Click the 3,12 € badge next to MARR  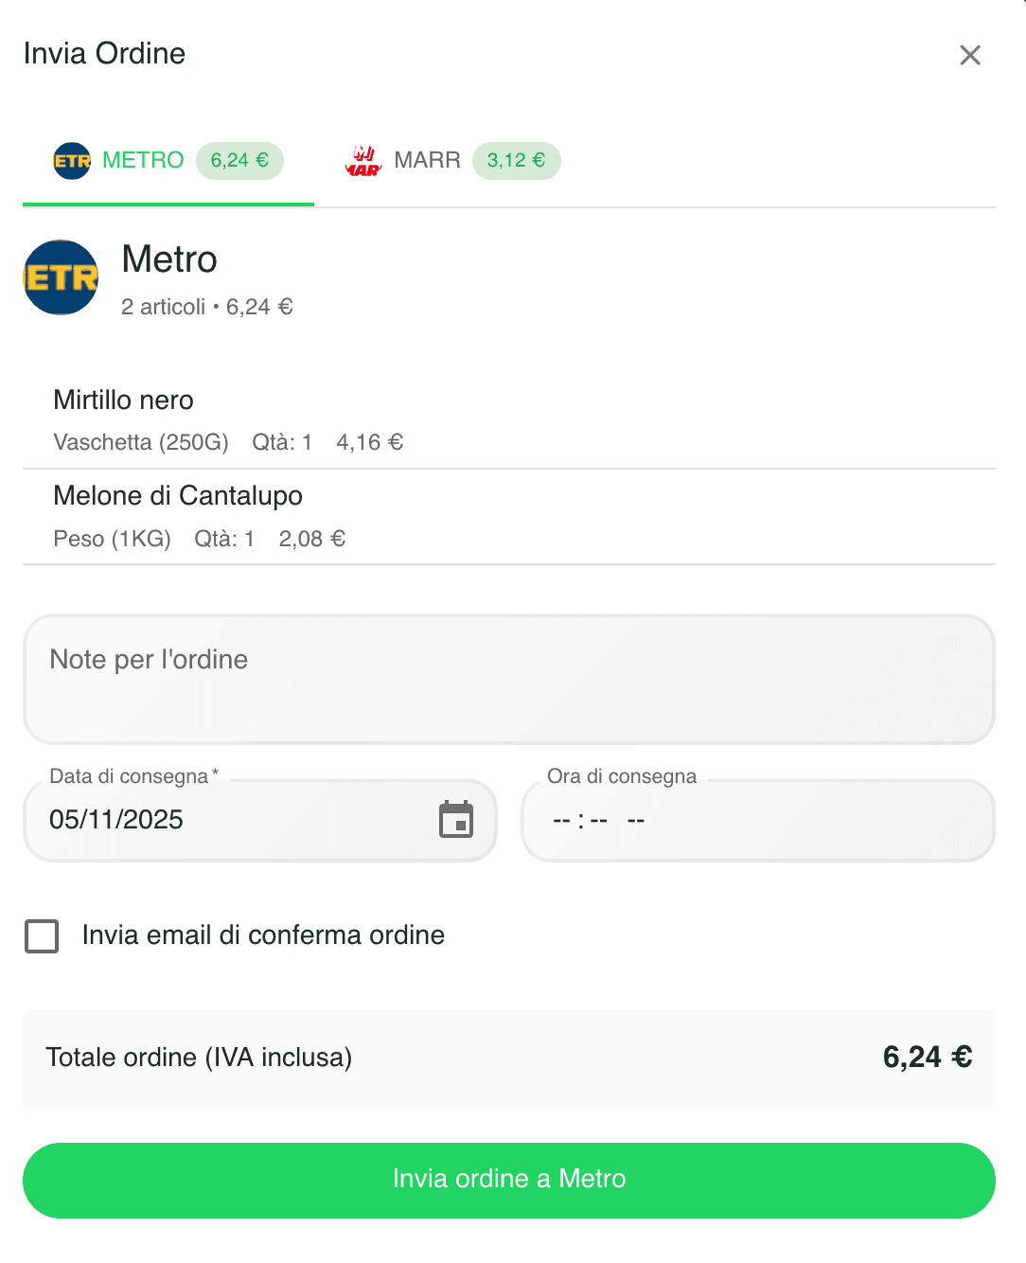[516, 160]
